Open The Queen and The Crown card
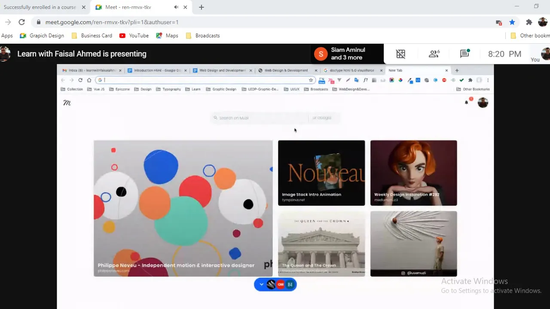This screenshot has width=550, height=309. [x=321, y=244]
